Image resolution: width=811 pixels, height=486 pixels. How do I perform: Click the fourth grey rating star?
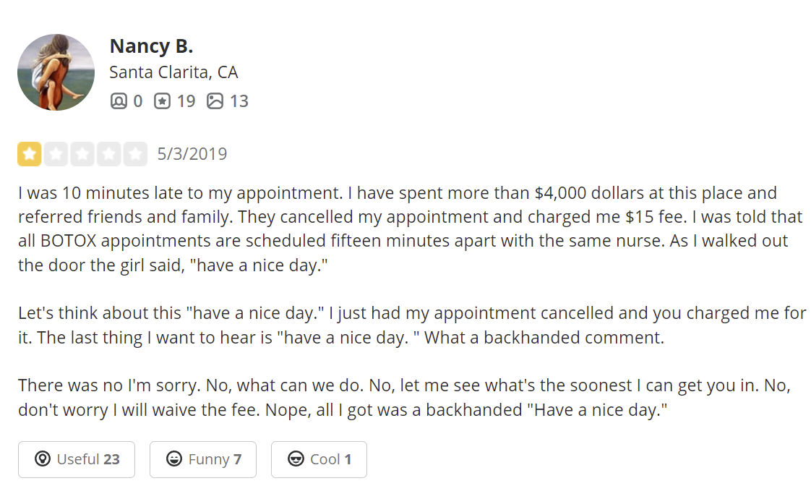108,154
